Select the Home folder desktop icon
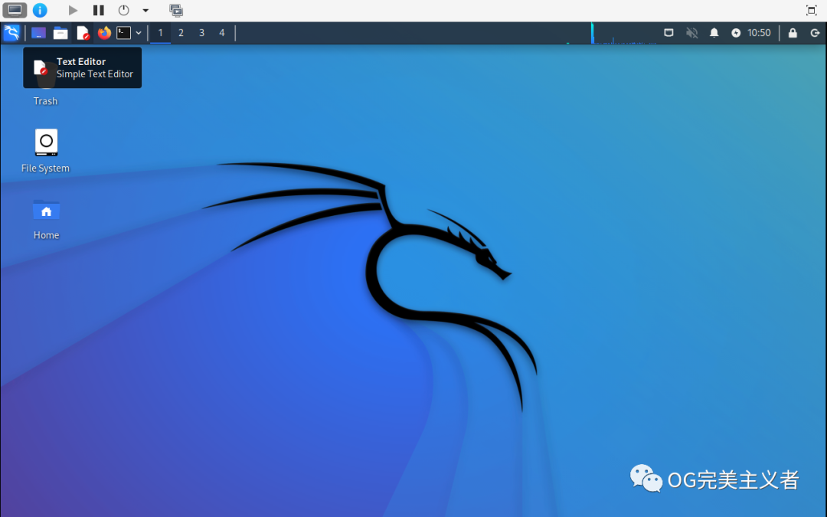Image resolution: width=827 pixels, height=517 pixels. coord(46,219)
